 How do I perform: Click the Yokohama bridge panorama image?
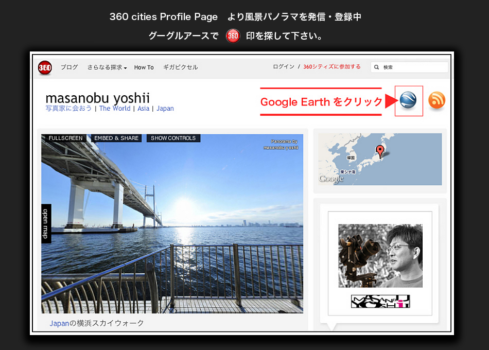[172, 224]
